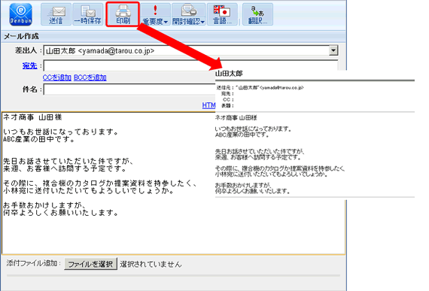The image size is (429, 291).
Task: Add a CC field with CCを追加
Action: click(x=57, y=77)
